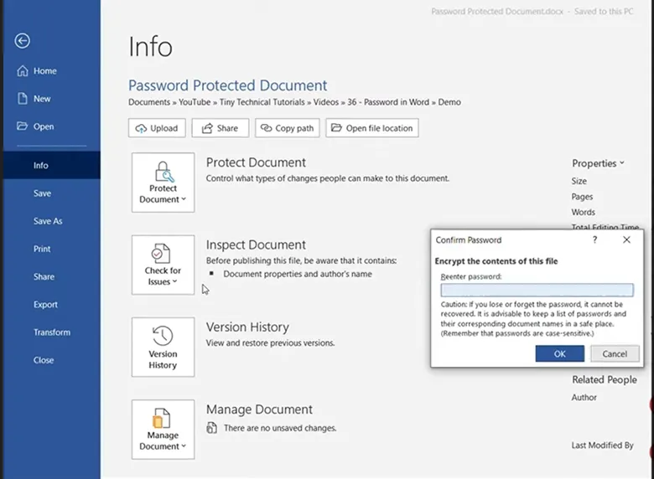Close the Confirm Password dialog with X
The height and width of the screenshot is (479, 654).
pyautogui.click(x=626, y=239)
